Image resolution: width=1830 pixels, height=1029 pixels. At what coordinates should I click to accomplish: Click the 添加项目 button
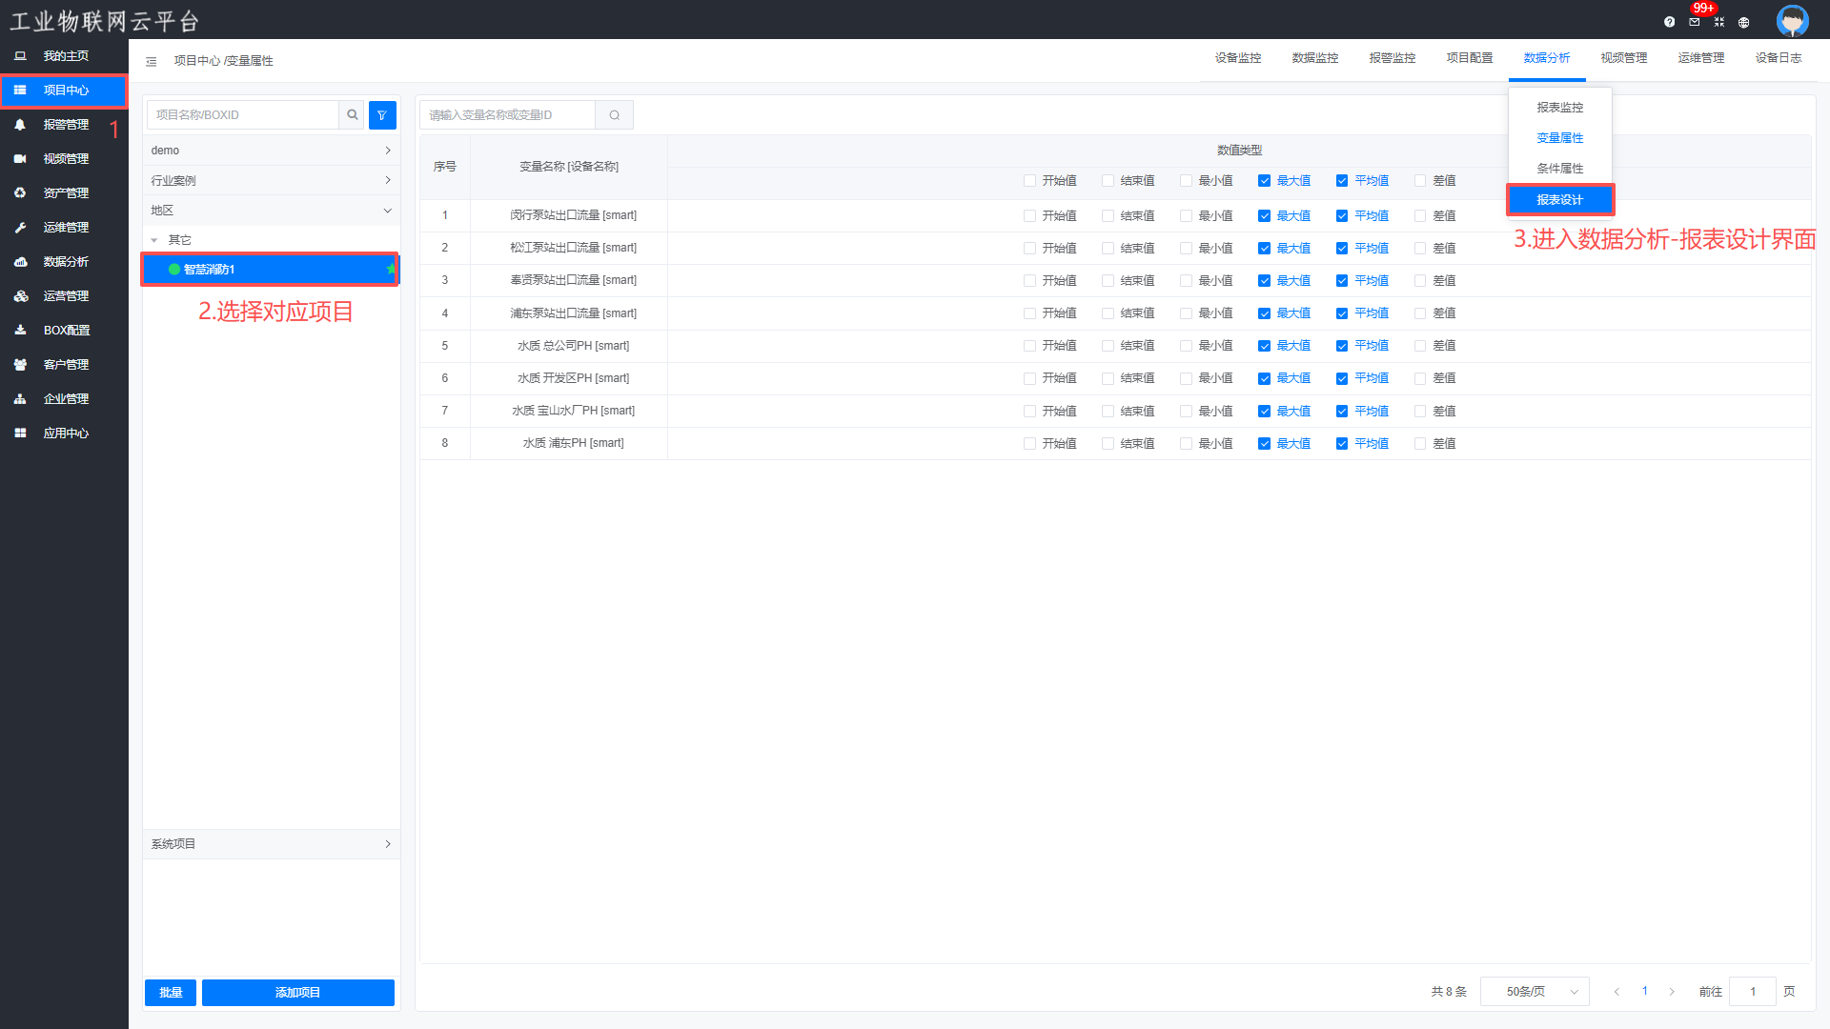tap(297, 993)
